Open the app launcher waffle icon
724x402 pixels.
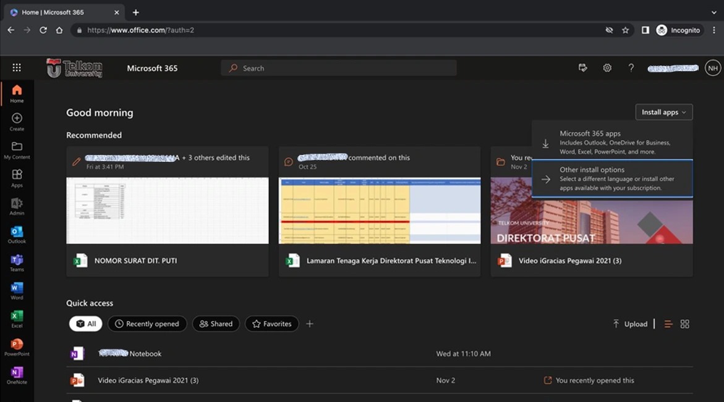17,68
